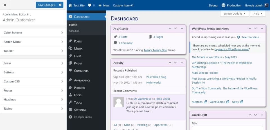
Task: Filter comments by Pending (0)
Action: [144, 125]
